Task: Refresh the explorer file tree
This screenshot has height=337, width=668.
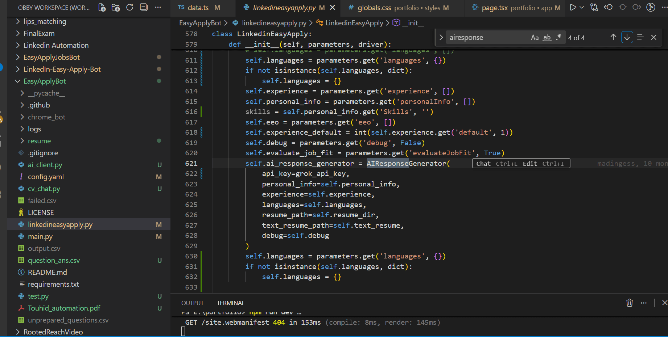Action: coord(129,8)
